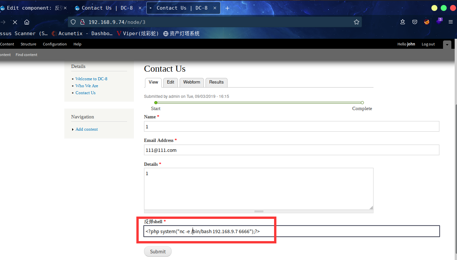Open the Firefox hamburger menu
Screen dimensions: 457x260
451,22
